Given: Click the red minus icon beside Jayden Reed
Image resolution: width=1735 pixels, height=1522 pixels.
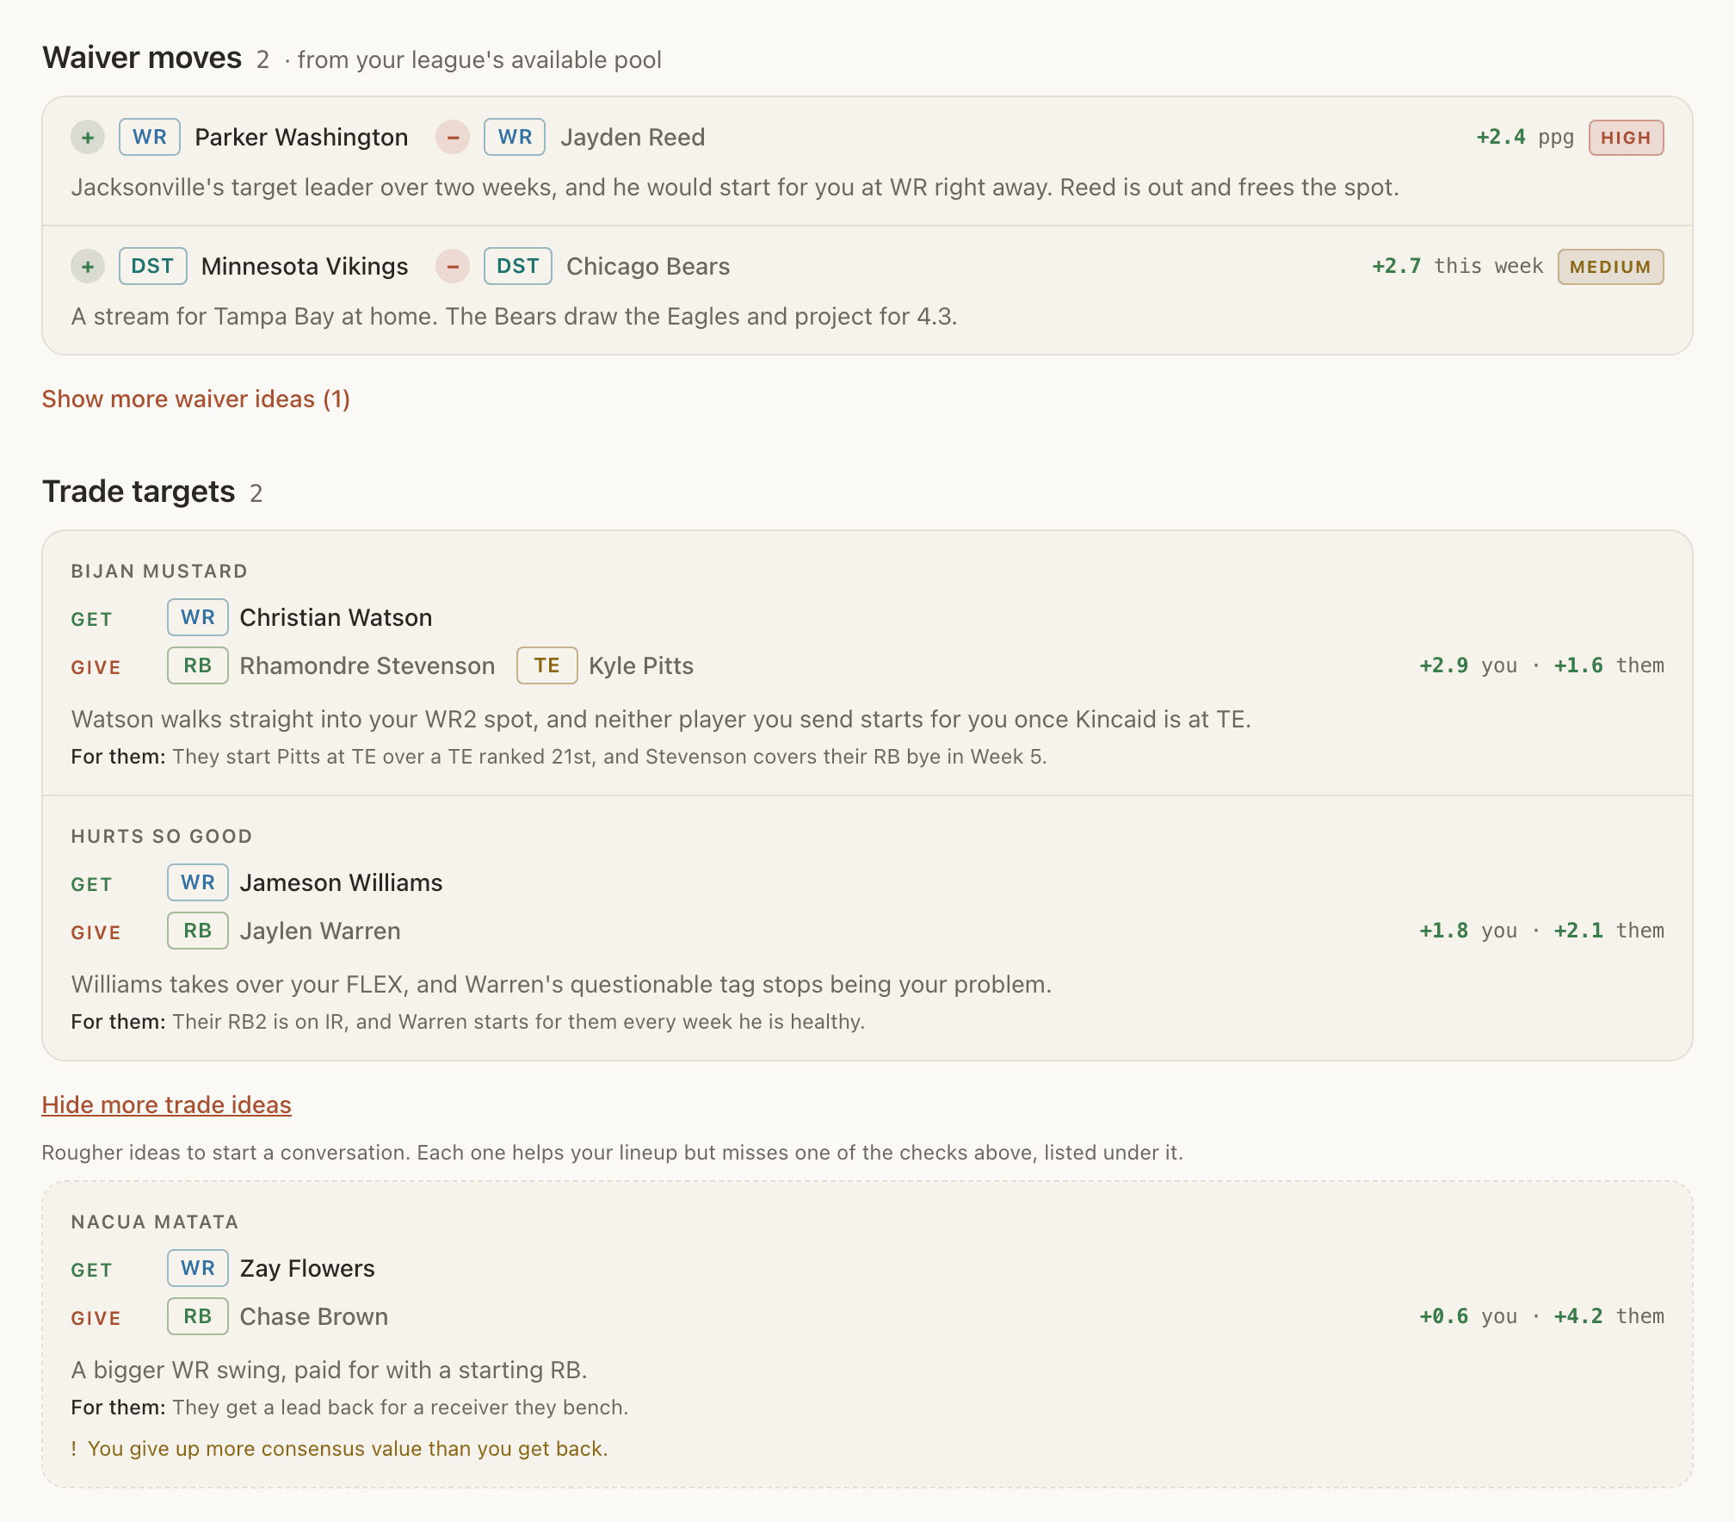Looking at the screenshot, I should (453, 138).
